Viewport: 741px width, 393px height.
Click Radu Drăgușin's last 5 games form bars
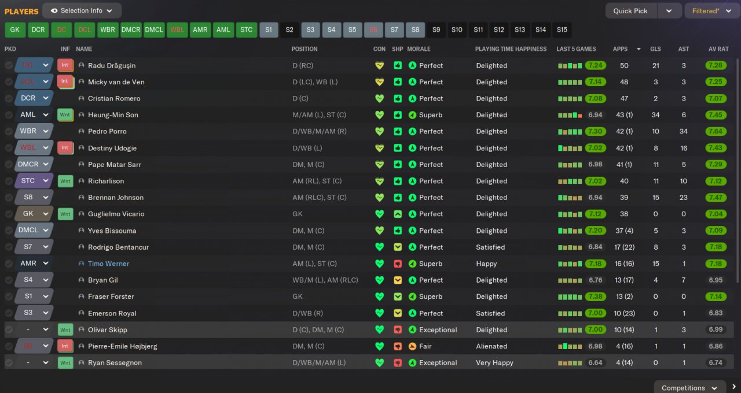click(x=570, y=66)
